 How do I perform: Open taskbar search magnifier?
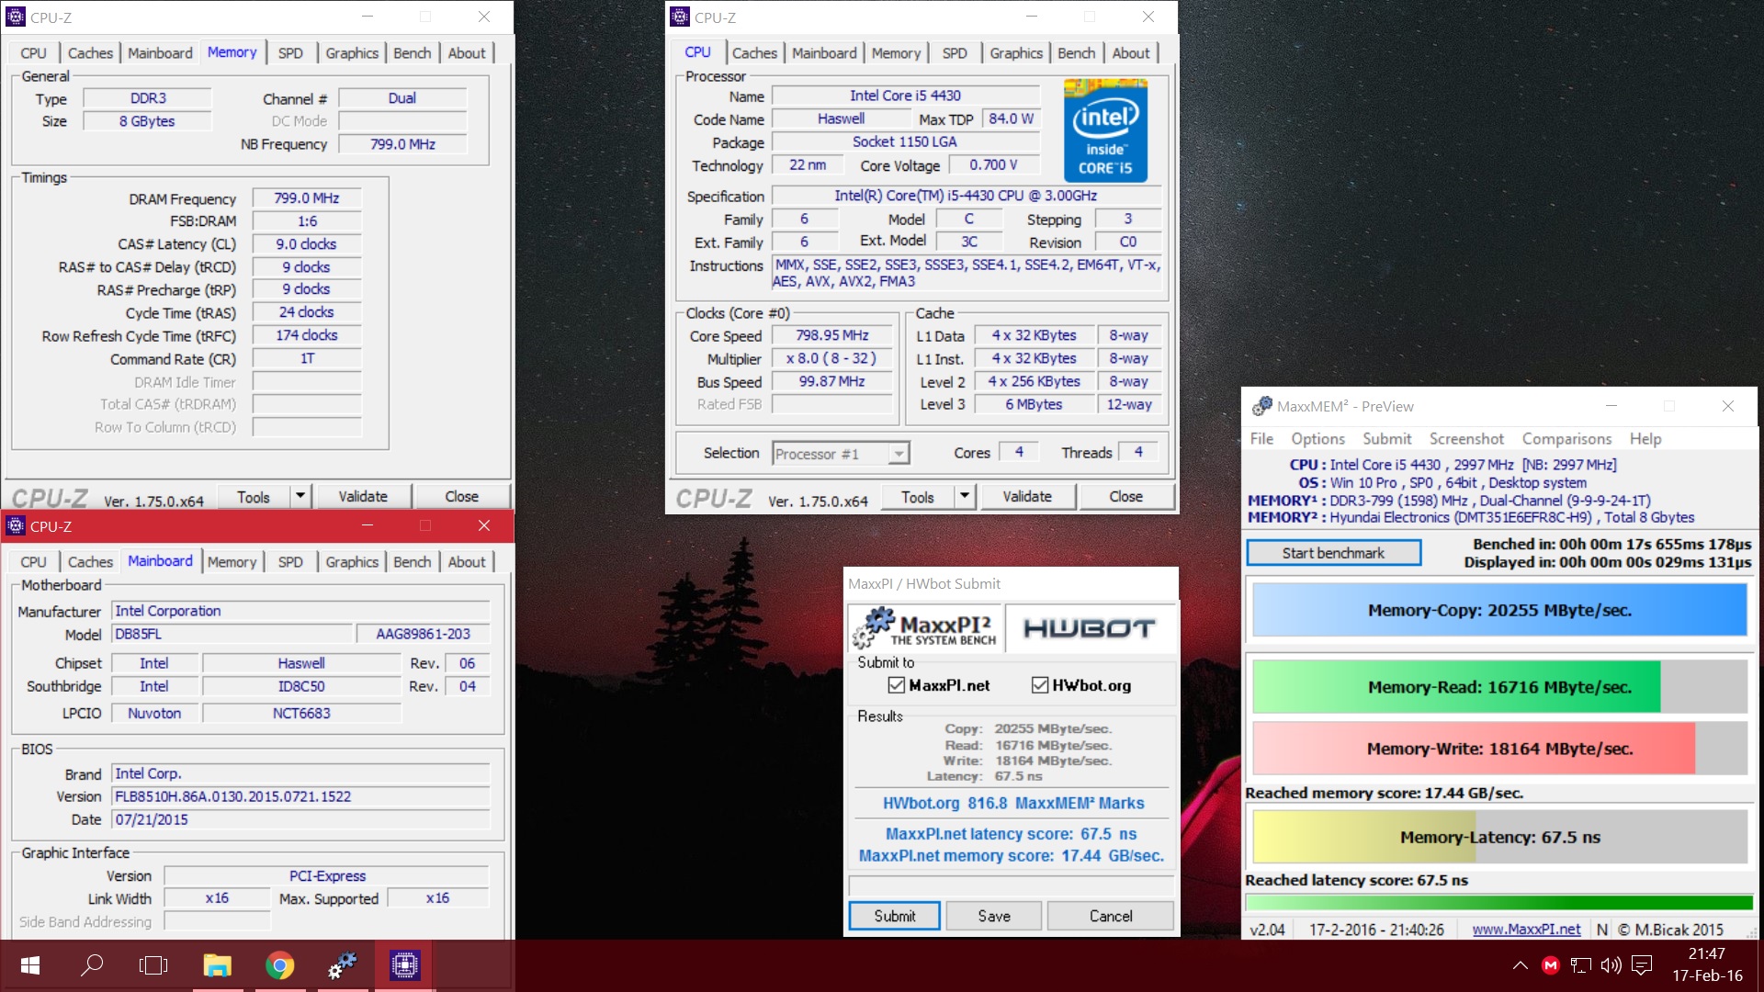pos(92,965)
